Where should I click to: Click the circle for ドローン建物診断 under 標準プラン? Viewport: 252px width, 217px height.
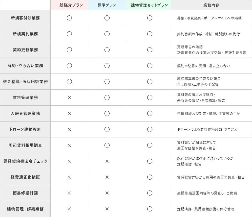107,129
